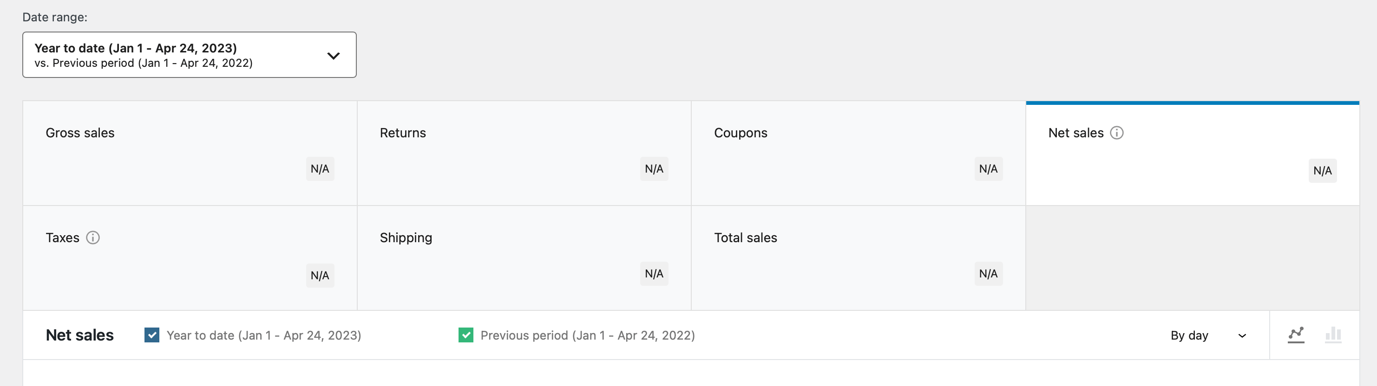Select the Total sales summary tab
This screenshot has height=386, width=1377.
[859, 258]
